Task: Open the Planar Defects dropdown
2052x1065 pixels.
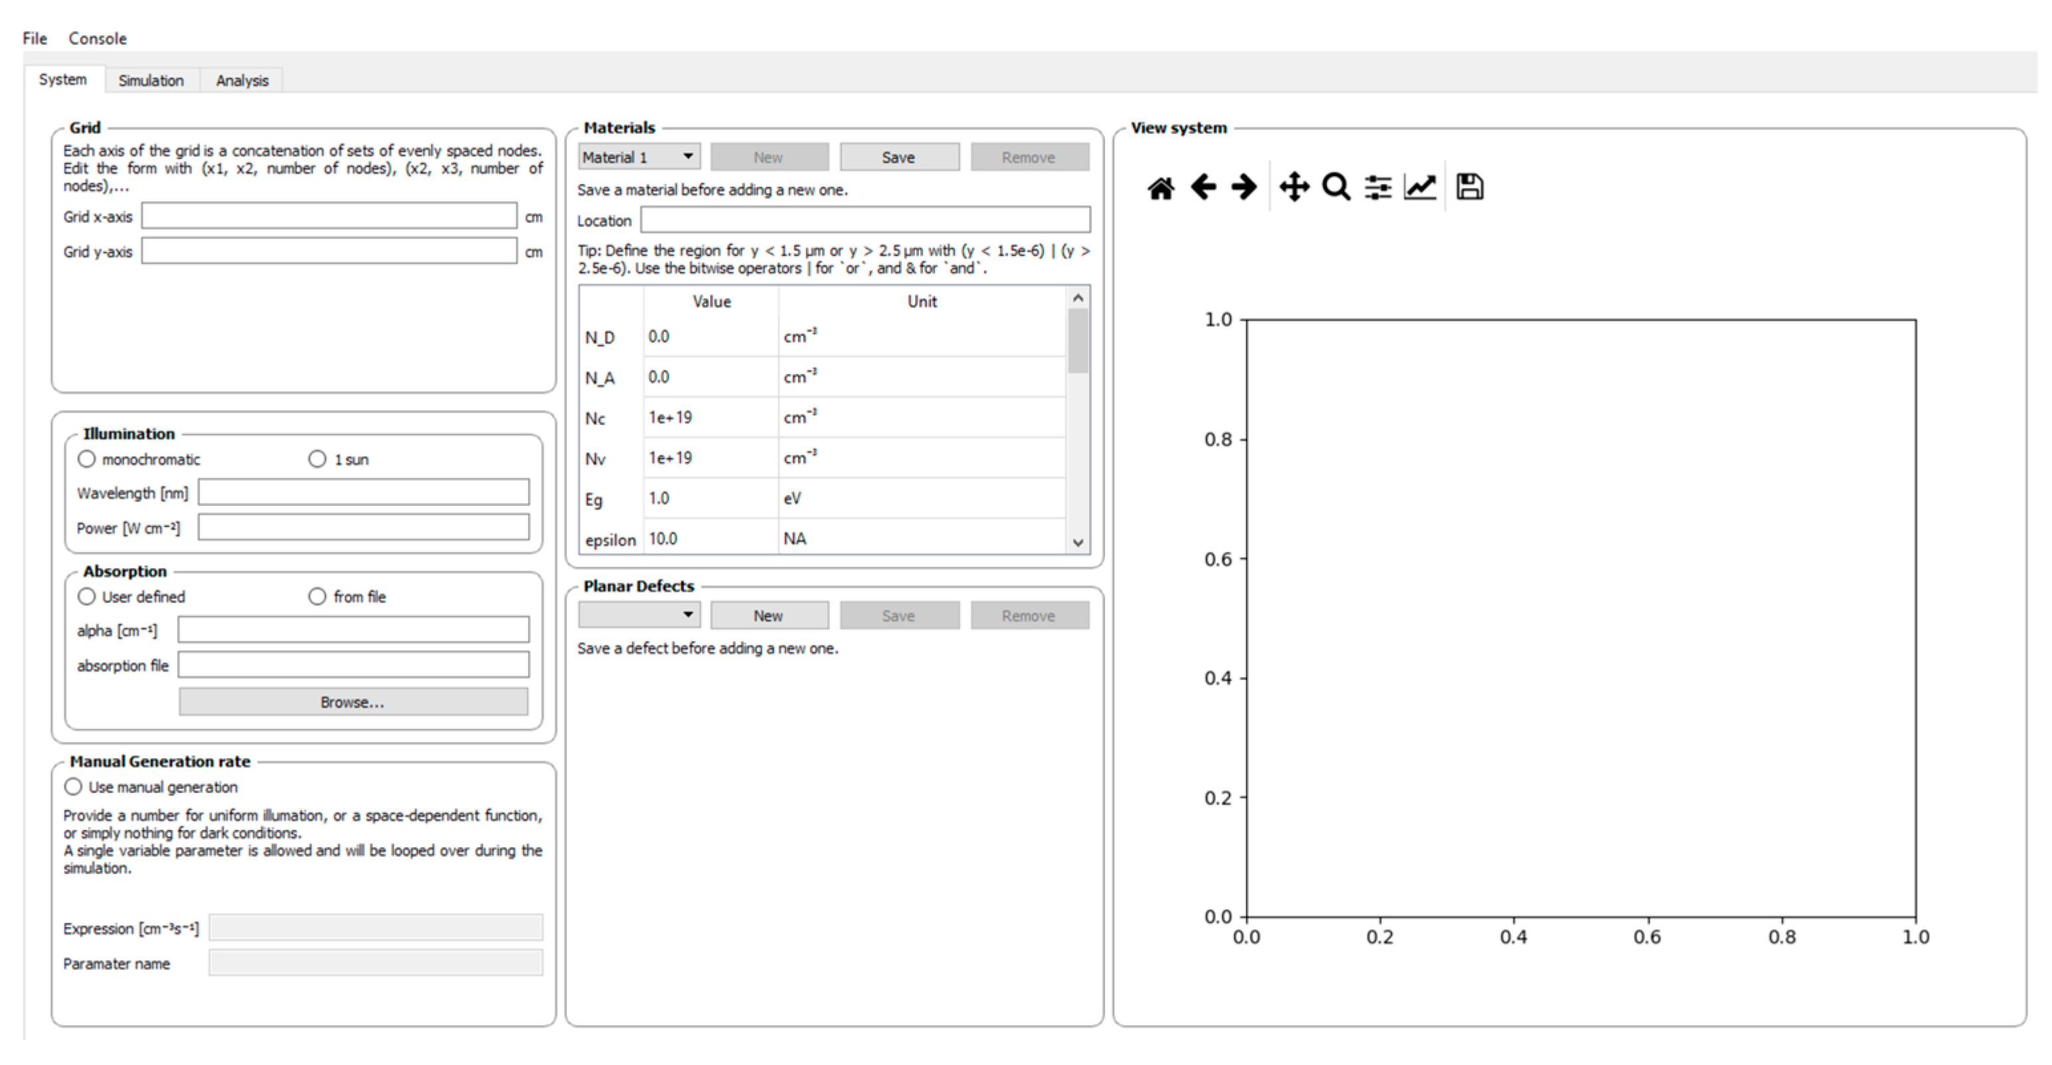Action: click(639, 615)
